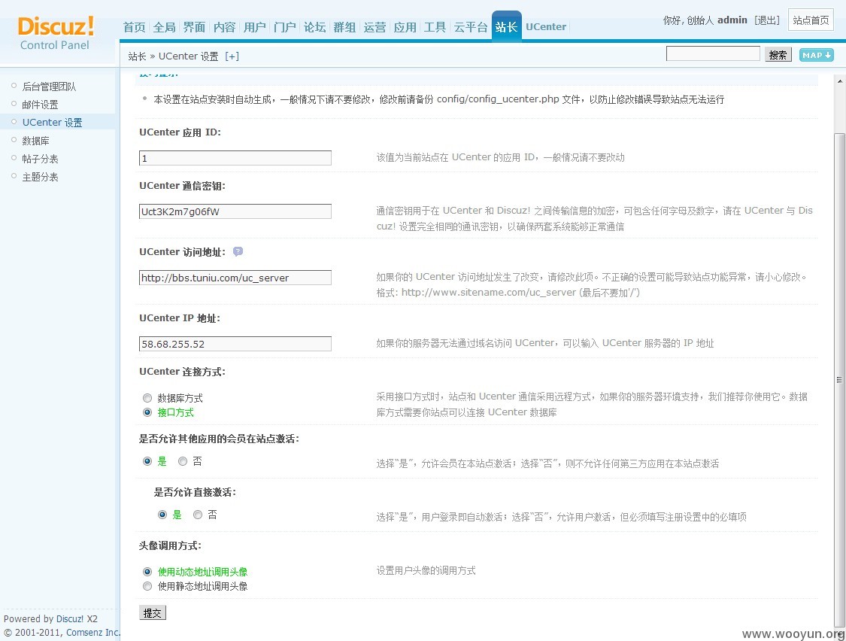The image size is (846, 641).
Task: Open the 首页 top menu
Action: click(x=135, y=27)
